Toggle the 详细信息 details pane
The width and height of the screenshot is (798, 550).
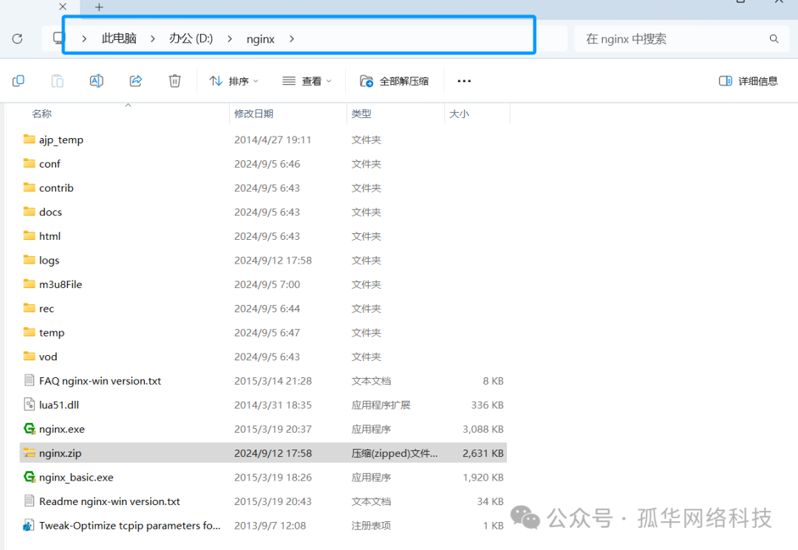coord(748,80)
